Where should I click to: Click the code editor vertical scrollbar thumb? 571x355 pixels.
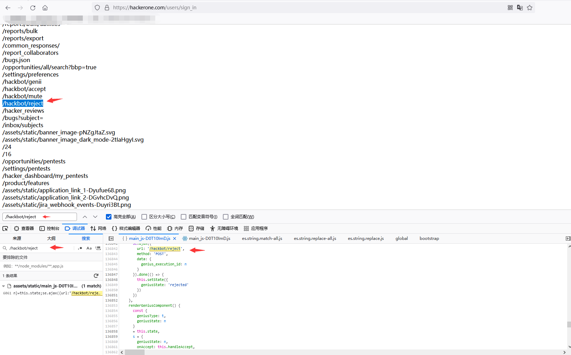tap(569, 324)
